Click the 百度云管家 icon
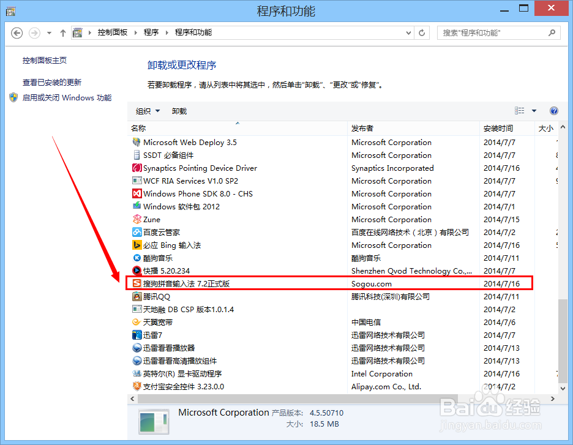The image size is (573, 445). click(137, 232)
